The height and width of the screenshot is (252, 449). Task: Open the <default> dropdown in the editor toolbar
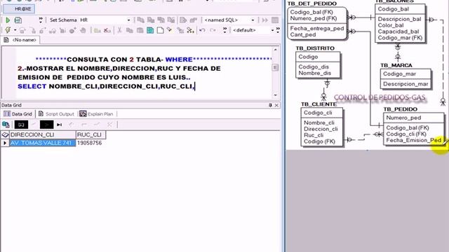click(272, 30)
